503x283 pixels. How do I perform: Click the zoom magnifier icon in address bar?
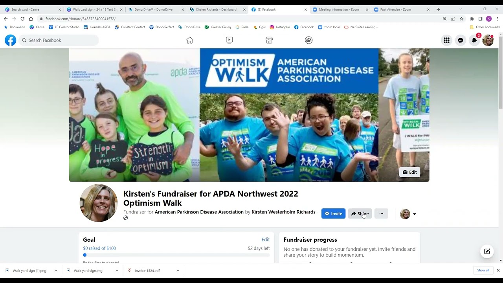[x=445, y=19]
